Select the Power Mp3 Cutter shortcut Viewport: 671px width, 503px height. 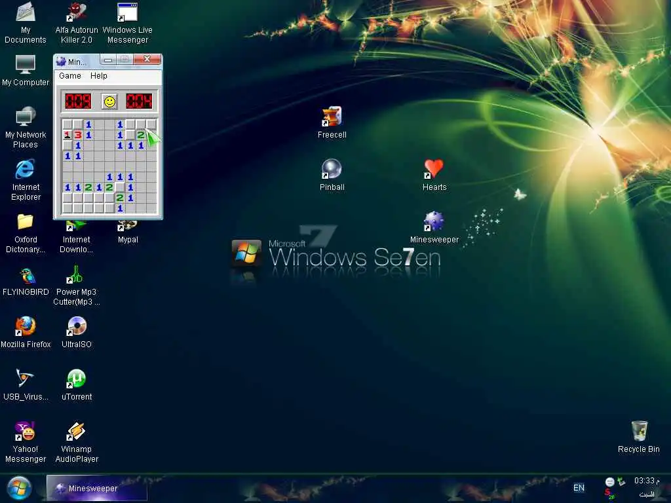[x=76, y=286]
